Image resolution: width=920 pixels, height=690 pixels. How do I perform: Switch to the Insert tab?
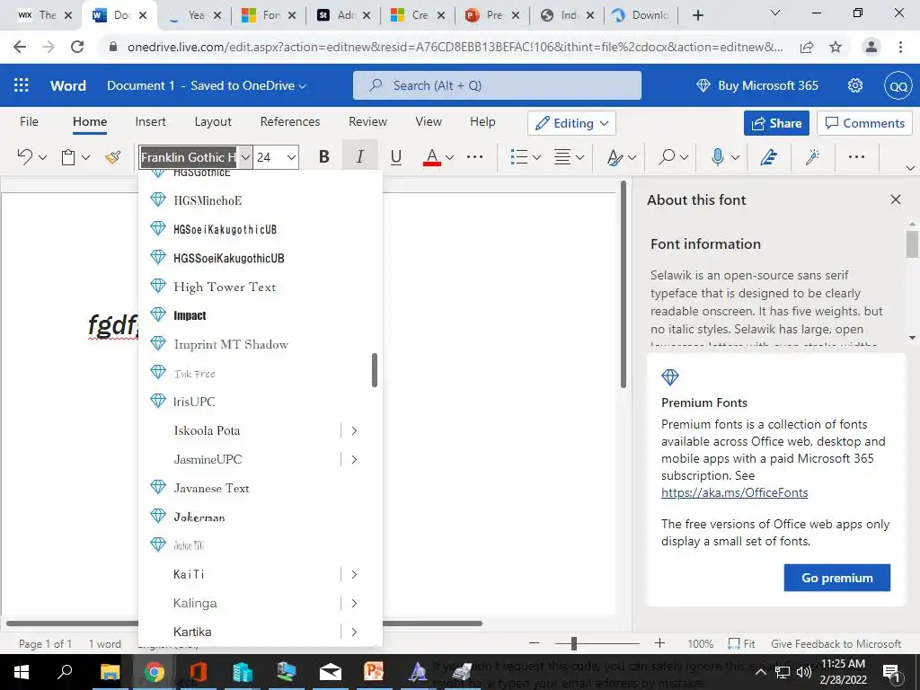click(150, 121)
